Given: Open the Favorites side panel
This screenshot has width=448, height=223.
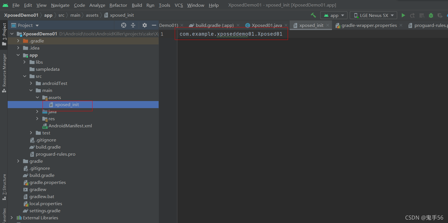Looking at the screenshot, I should pyautogui.click(x=4, y=216).
